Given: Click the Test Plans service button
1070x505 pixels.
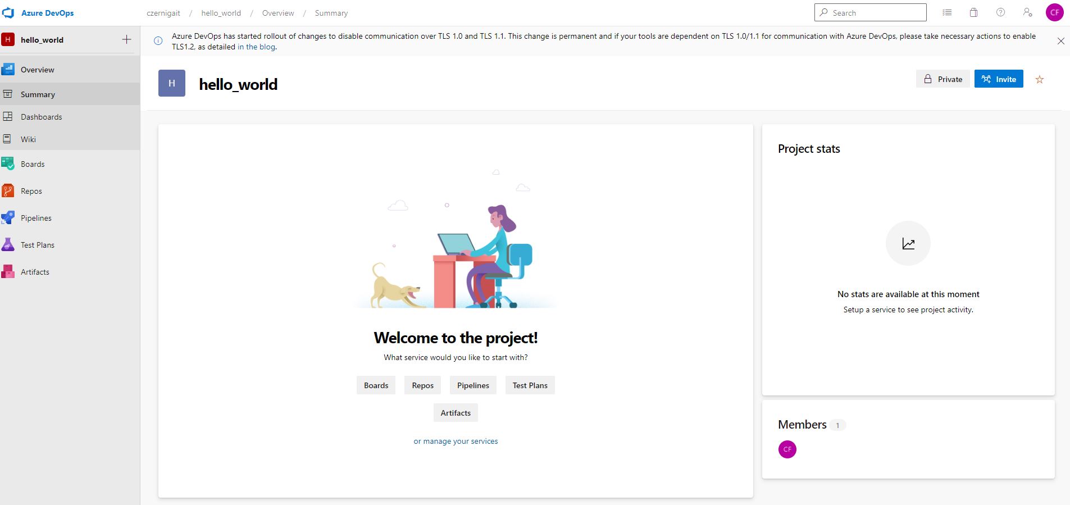Looking at the screenshot, I should tap(530, 385).
